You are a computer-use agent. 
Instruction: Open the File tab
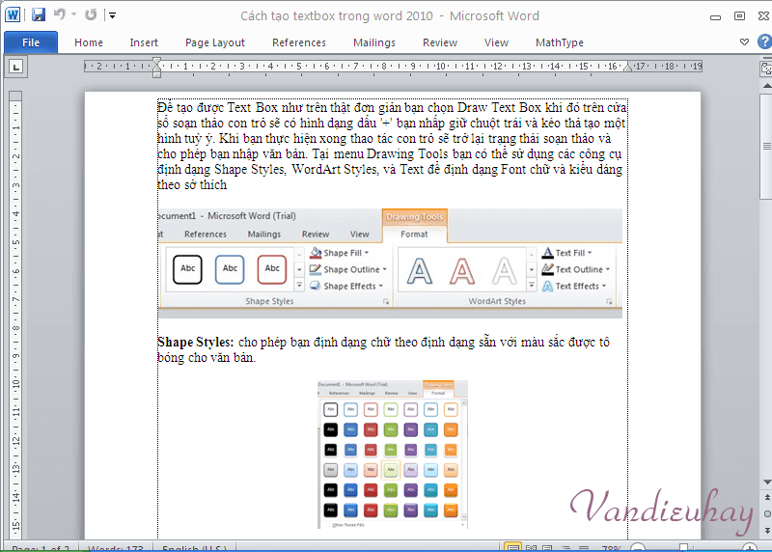[31, 42]
